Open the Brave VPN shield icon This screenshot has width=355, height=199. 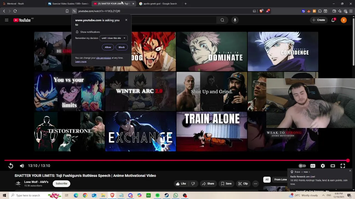[346, 11]
